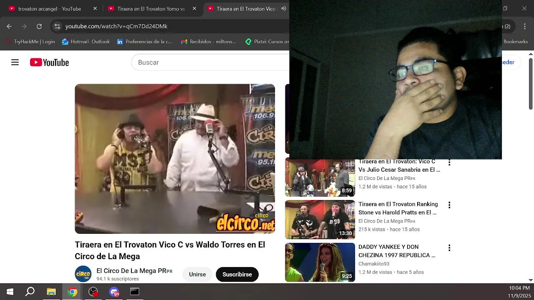
Task: Click the address bar URL
Action: 116,26
